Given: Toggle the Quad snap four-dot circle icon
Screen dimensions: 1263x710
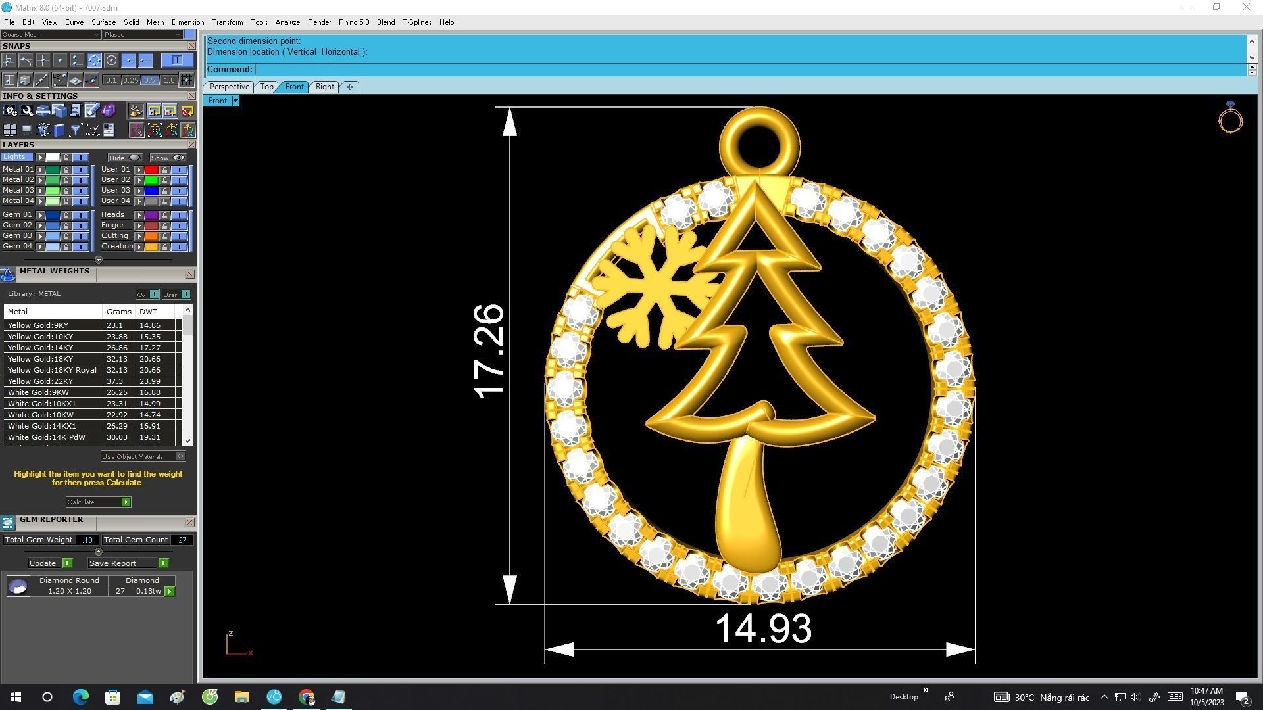Looking at the screenshot, I should pos(94,60).
